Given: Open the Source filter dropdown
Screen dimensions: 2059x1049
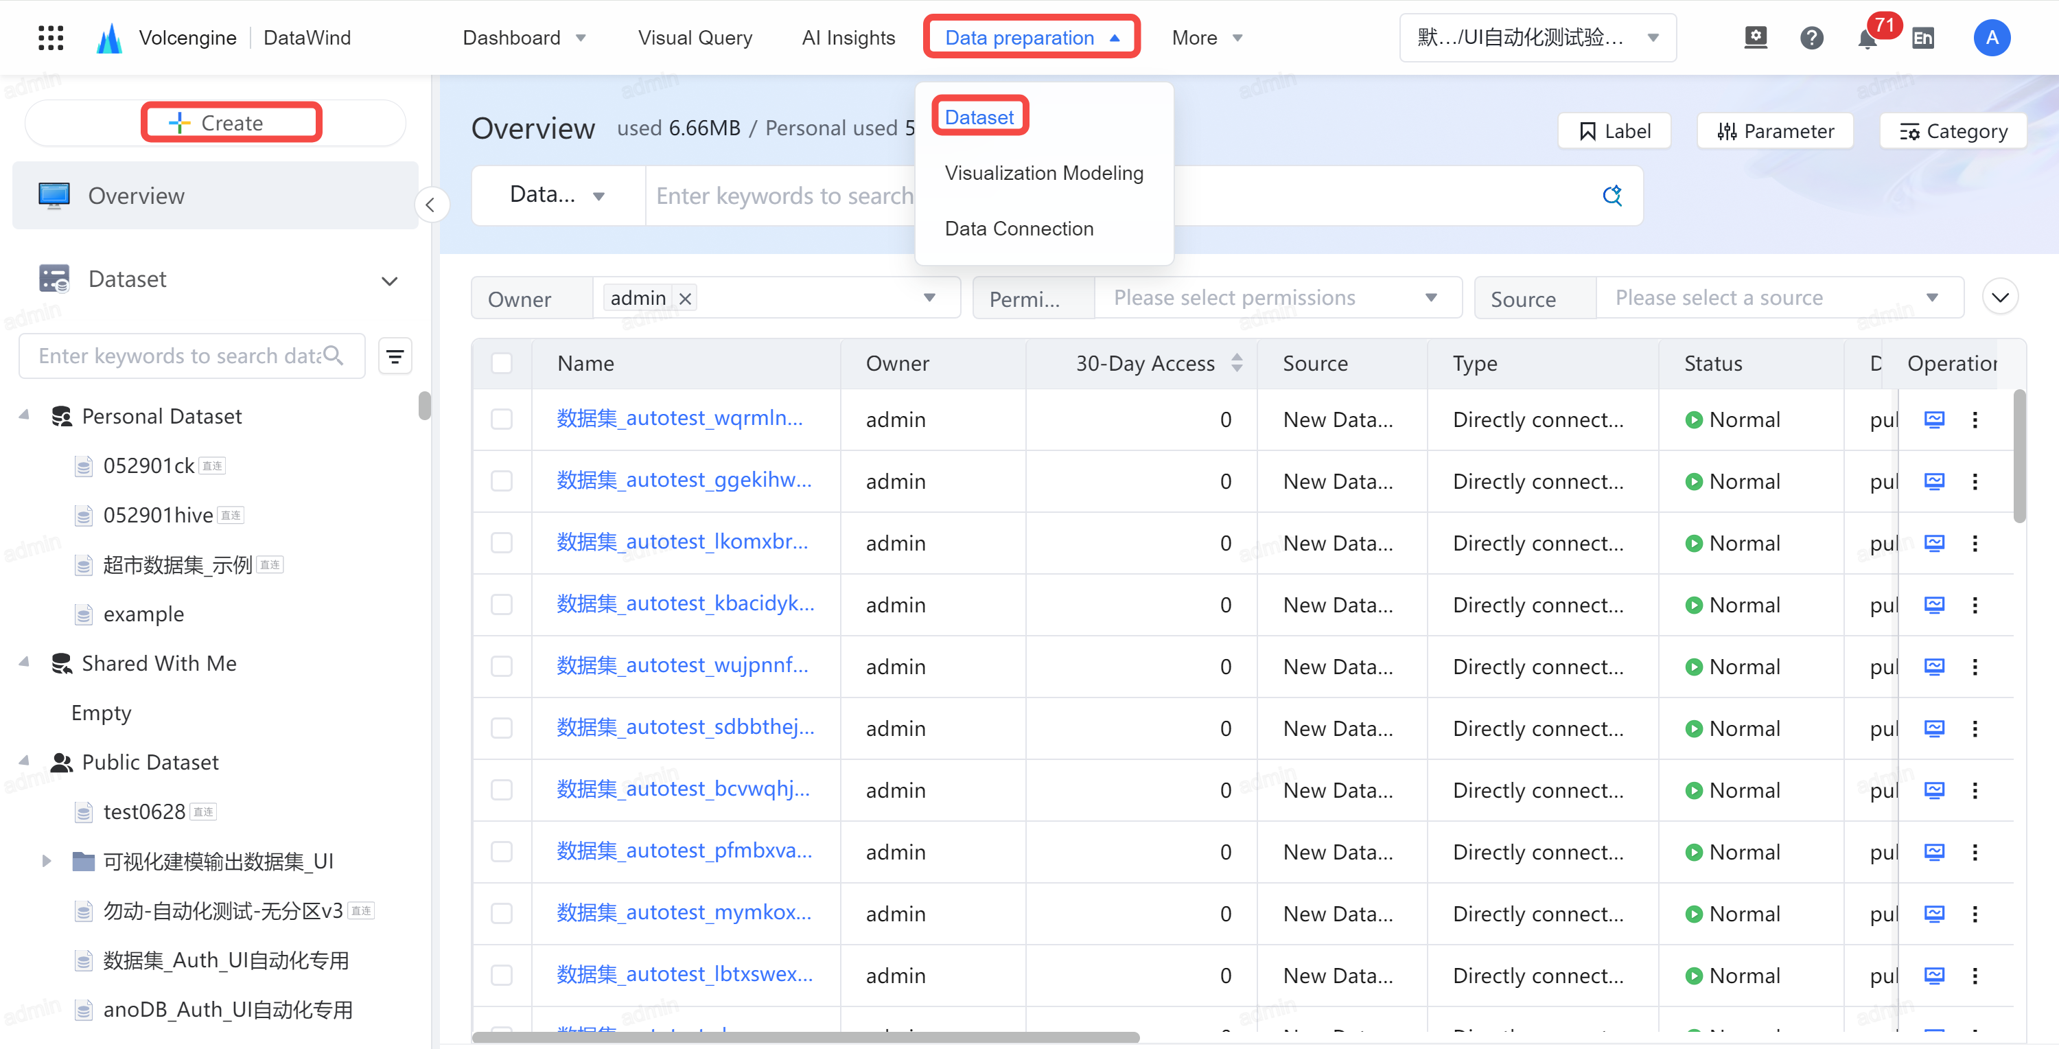Looking at the screenshot, I should [x=1779, y=298].
